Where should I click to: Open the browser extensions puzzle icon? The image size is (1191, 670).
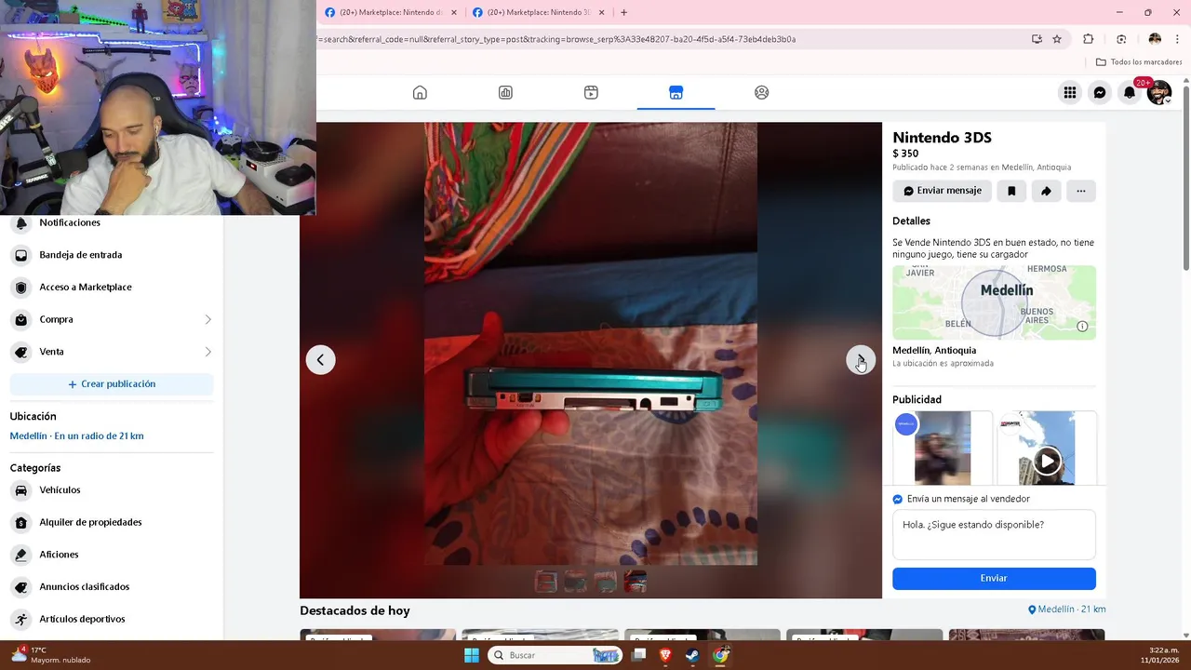1089,39
